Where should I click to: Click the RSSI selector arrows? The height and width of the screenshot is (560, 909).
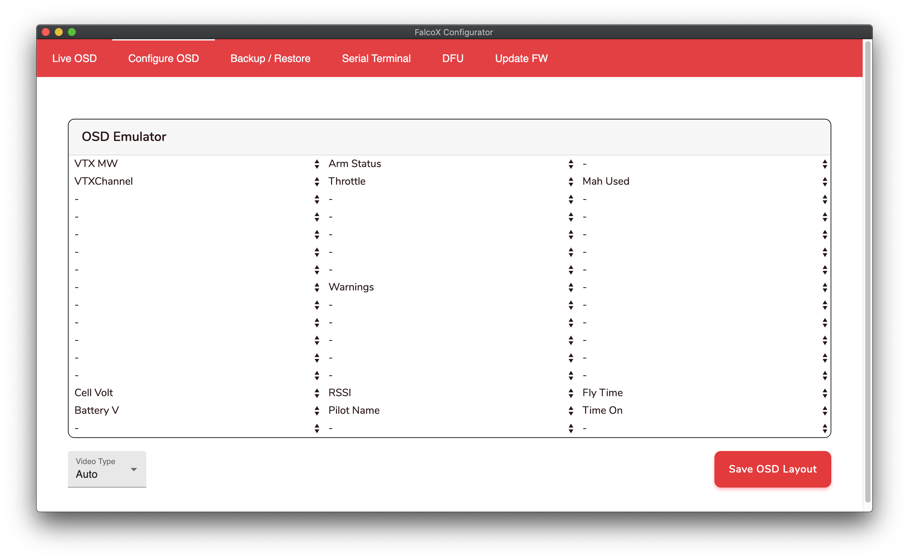coord(571,393)
